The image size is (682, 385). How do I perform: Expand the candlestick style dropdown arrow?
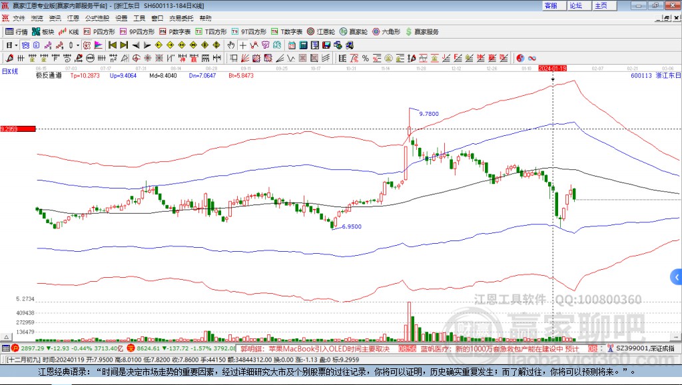(x=78, y=45)
